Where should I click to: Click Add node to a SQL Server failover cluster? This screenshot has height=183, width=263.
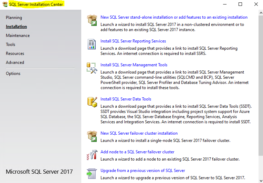(x=137, y=152)
